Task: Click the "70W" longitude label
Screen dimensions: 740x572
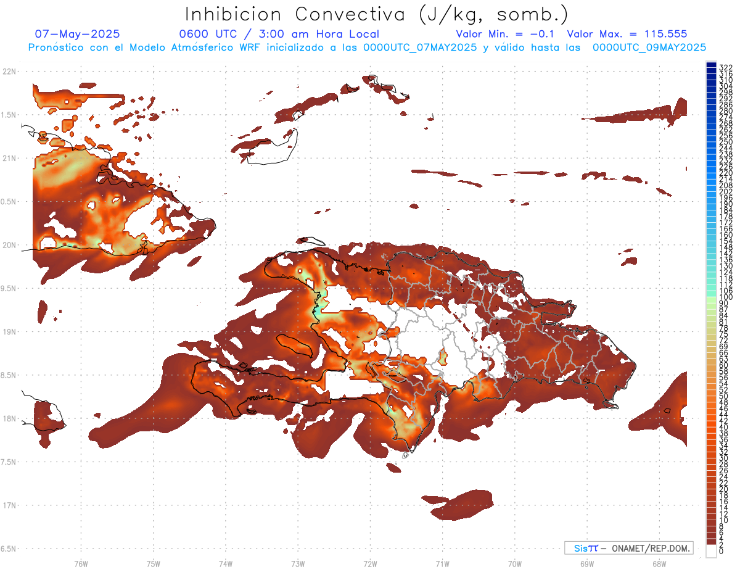Action: click(x=515, y=563)
